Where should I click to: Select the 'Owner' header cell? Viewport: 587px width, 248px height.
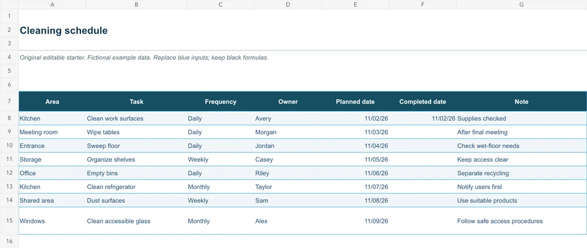tap(288, 101)
